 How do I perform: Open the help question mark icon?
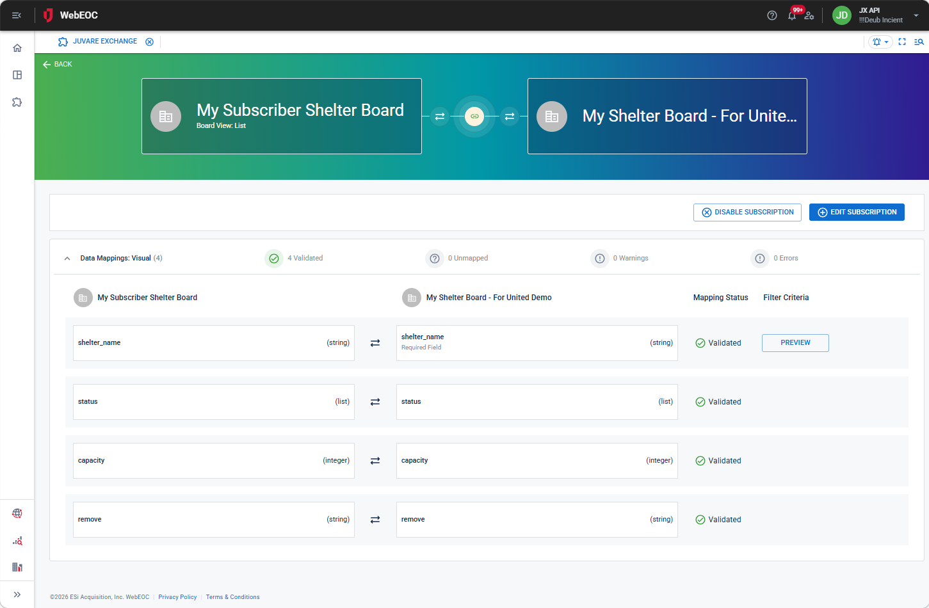(x=772, y=15)
